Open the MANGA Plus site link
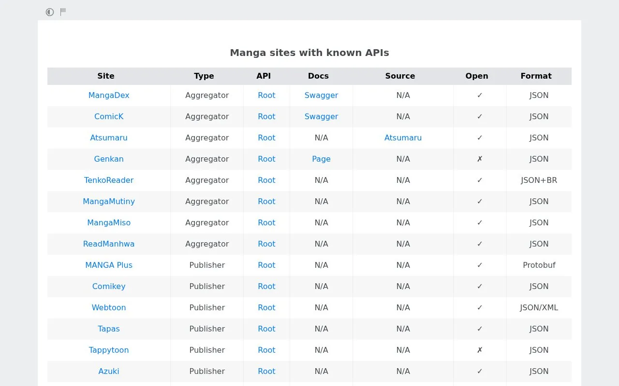 pos(109,265)
